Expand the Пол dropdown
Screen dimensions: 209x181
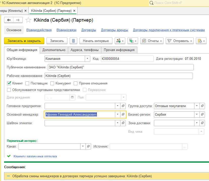[x=123, y=97]
